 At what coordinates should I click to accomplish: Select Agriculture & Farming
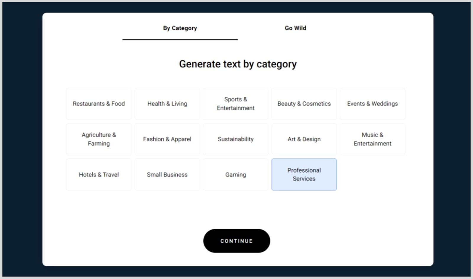(98, 139)
